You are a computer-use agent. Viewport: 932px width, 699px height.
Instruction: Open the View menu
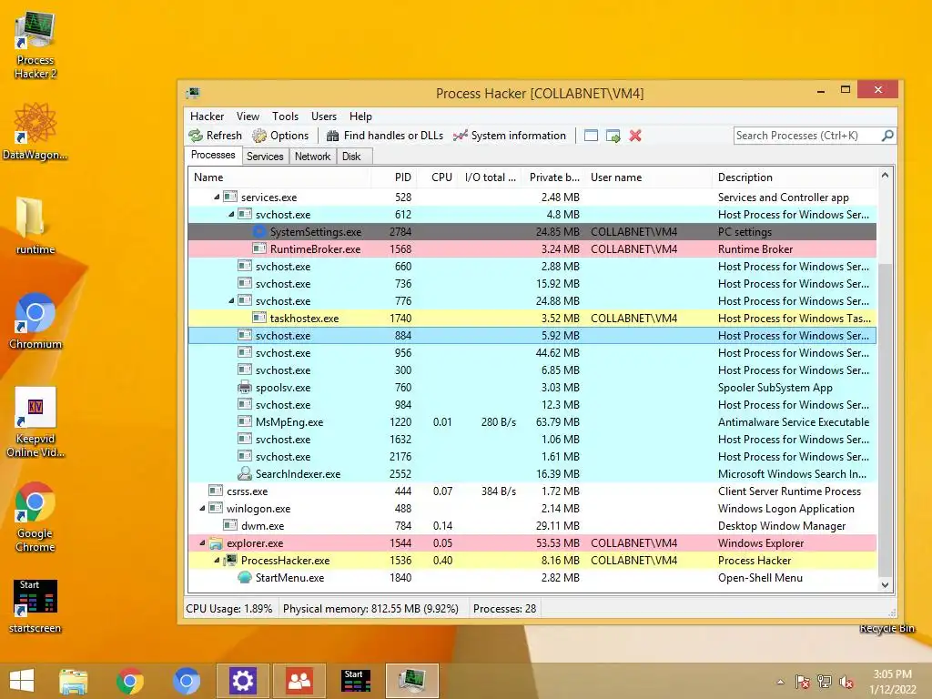click(x=248, y=116)
